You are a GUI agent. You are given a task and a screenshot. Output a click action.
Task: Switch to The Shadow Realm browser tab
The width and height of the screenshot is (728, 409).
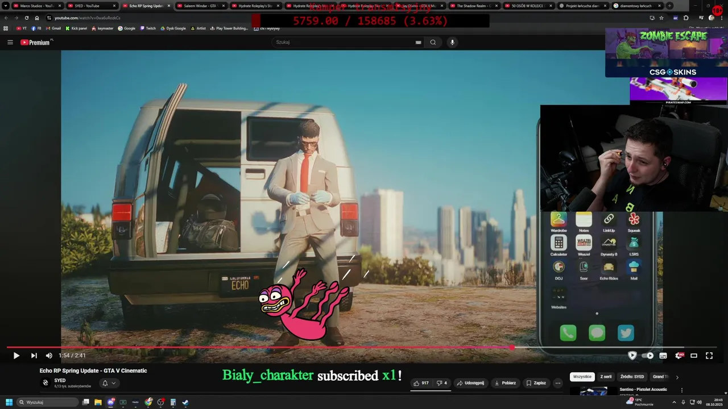pyautogui.click(x=473, y=6)
